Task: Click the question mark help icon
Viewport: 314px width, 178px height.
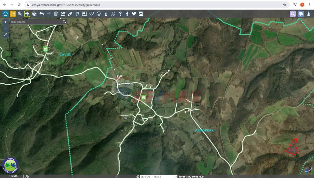Action: pyautogui.click(x=120, y=14)
